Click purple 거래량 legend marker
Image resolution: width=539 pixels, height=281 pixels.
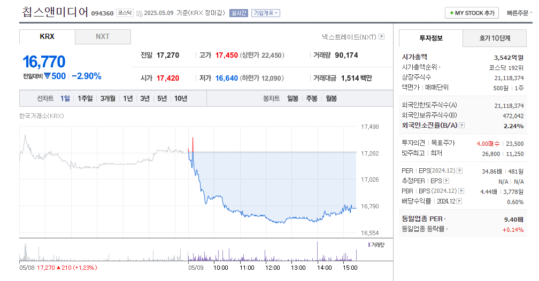(369, 245)
